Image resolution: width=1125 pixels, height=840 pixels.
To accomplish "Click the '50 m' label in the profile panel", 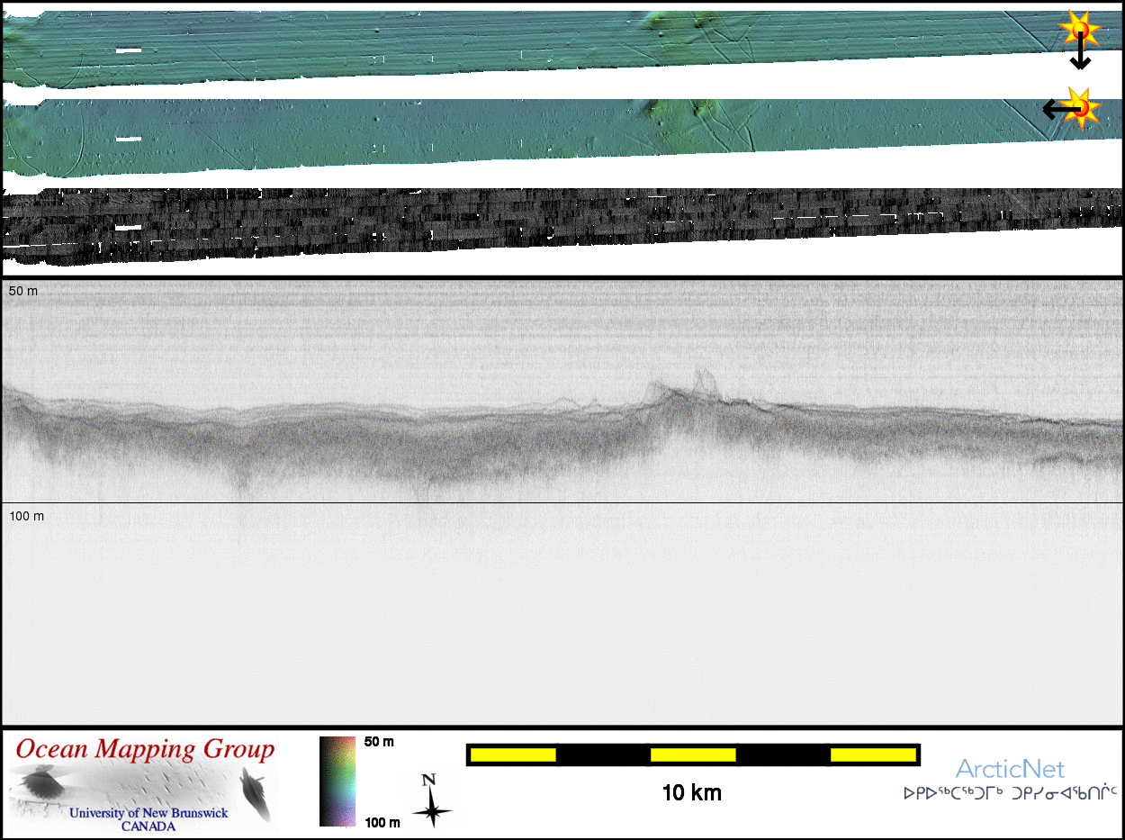I will (x=25, y=292).
